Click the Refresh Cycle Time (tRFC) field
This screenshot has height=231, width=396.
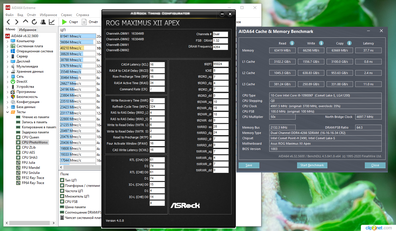click(x=157, y=107)
